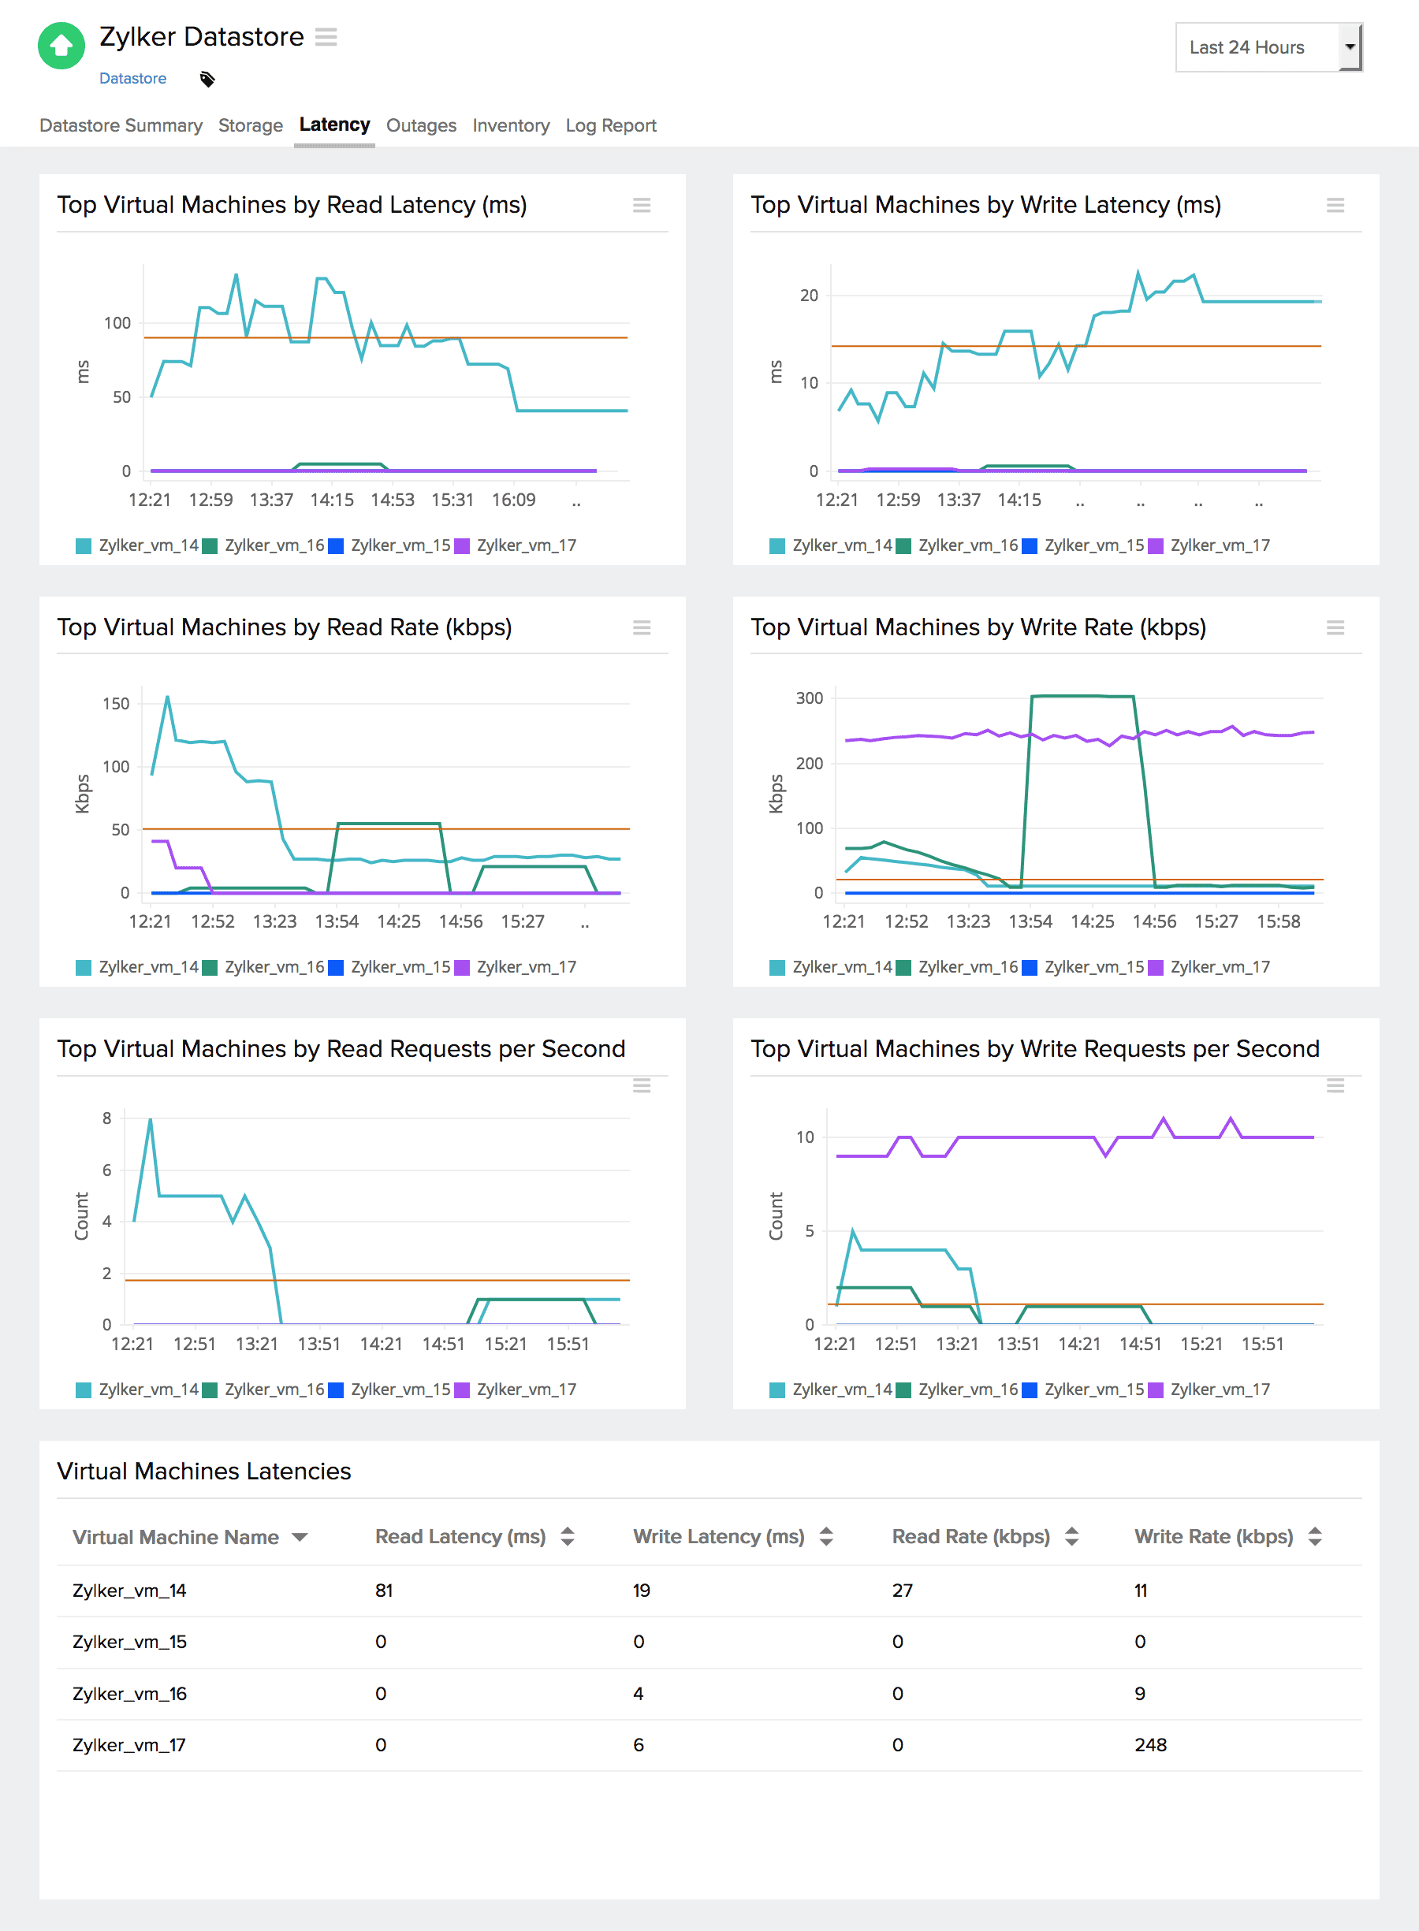Click the green status arrow icon
This screenshot has height=1931, width=1419.
pos(61,45)
